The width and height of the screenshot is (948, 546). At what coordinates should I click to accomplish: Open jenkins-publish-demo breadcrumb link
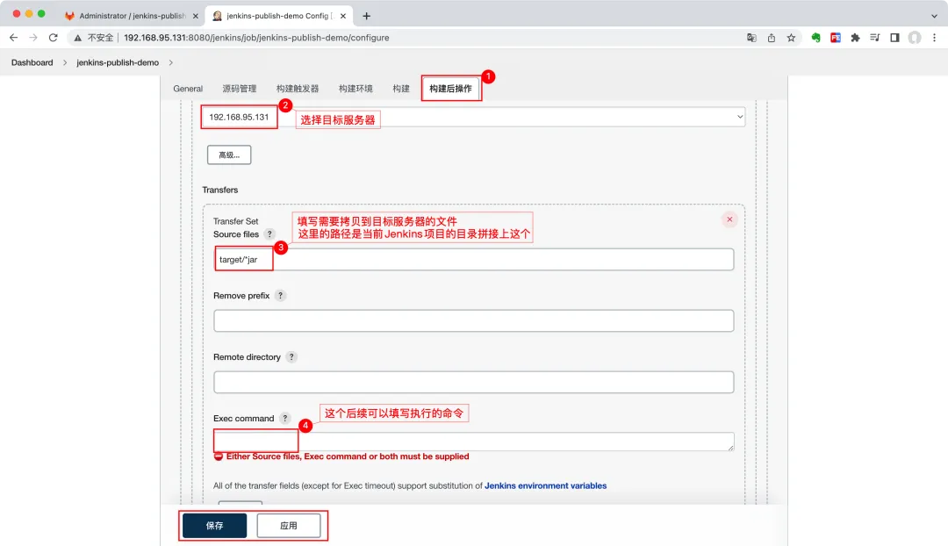(118, 62)
